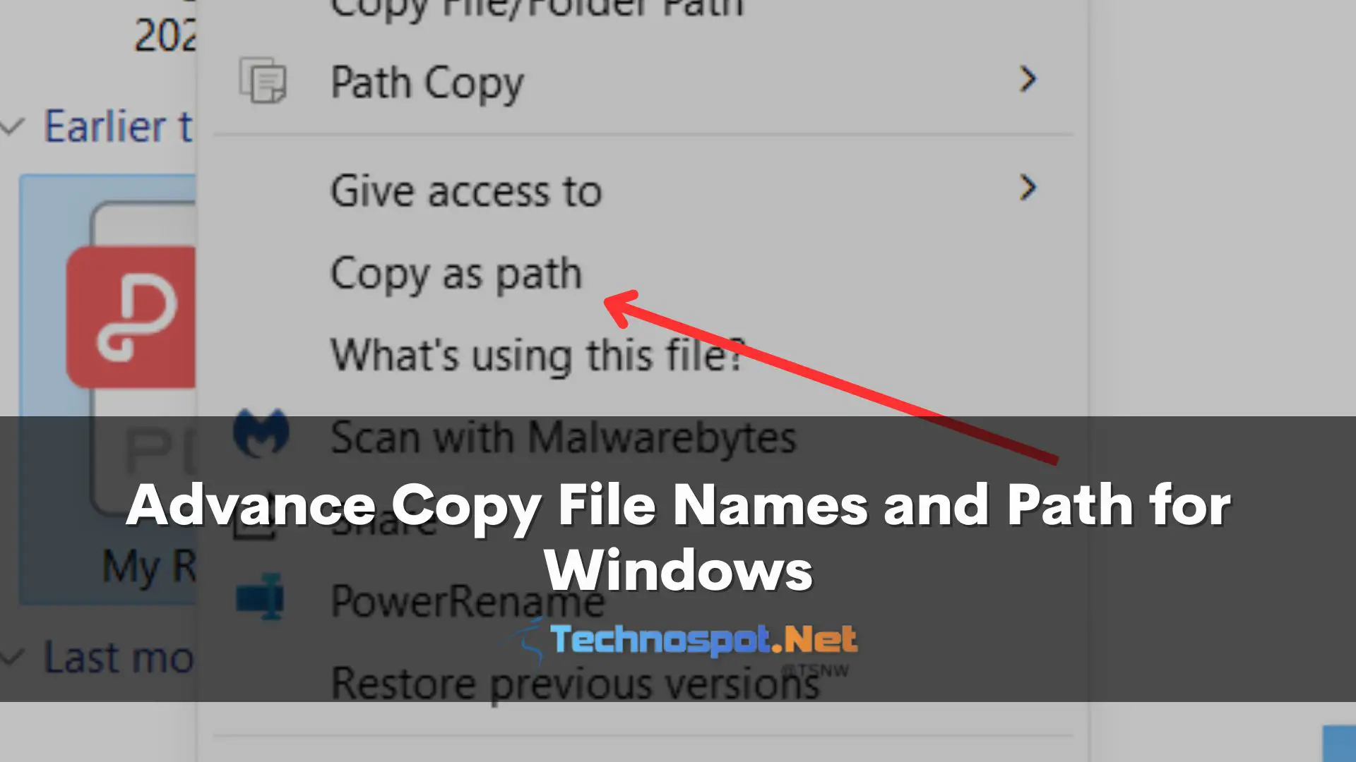
Task: Expand the Path Copy submenu arrow
Action: (x=1028, y=79)
